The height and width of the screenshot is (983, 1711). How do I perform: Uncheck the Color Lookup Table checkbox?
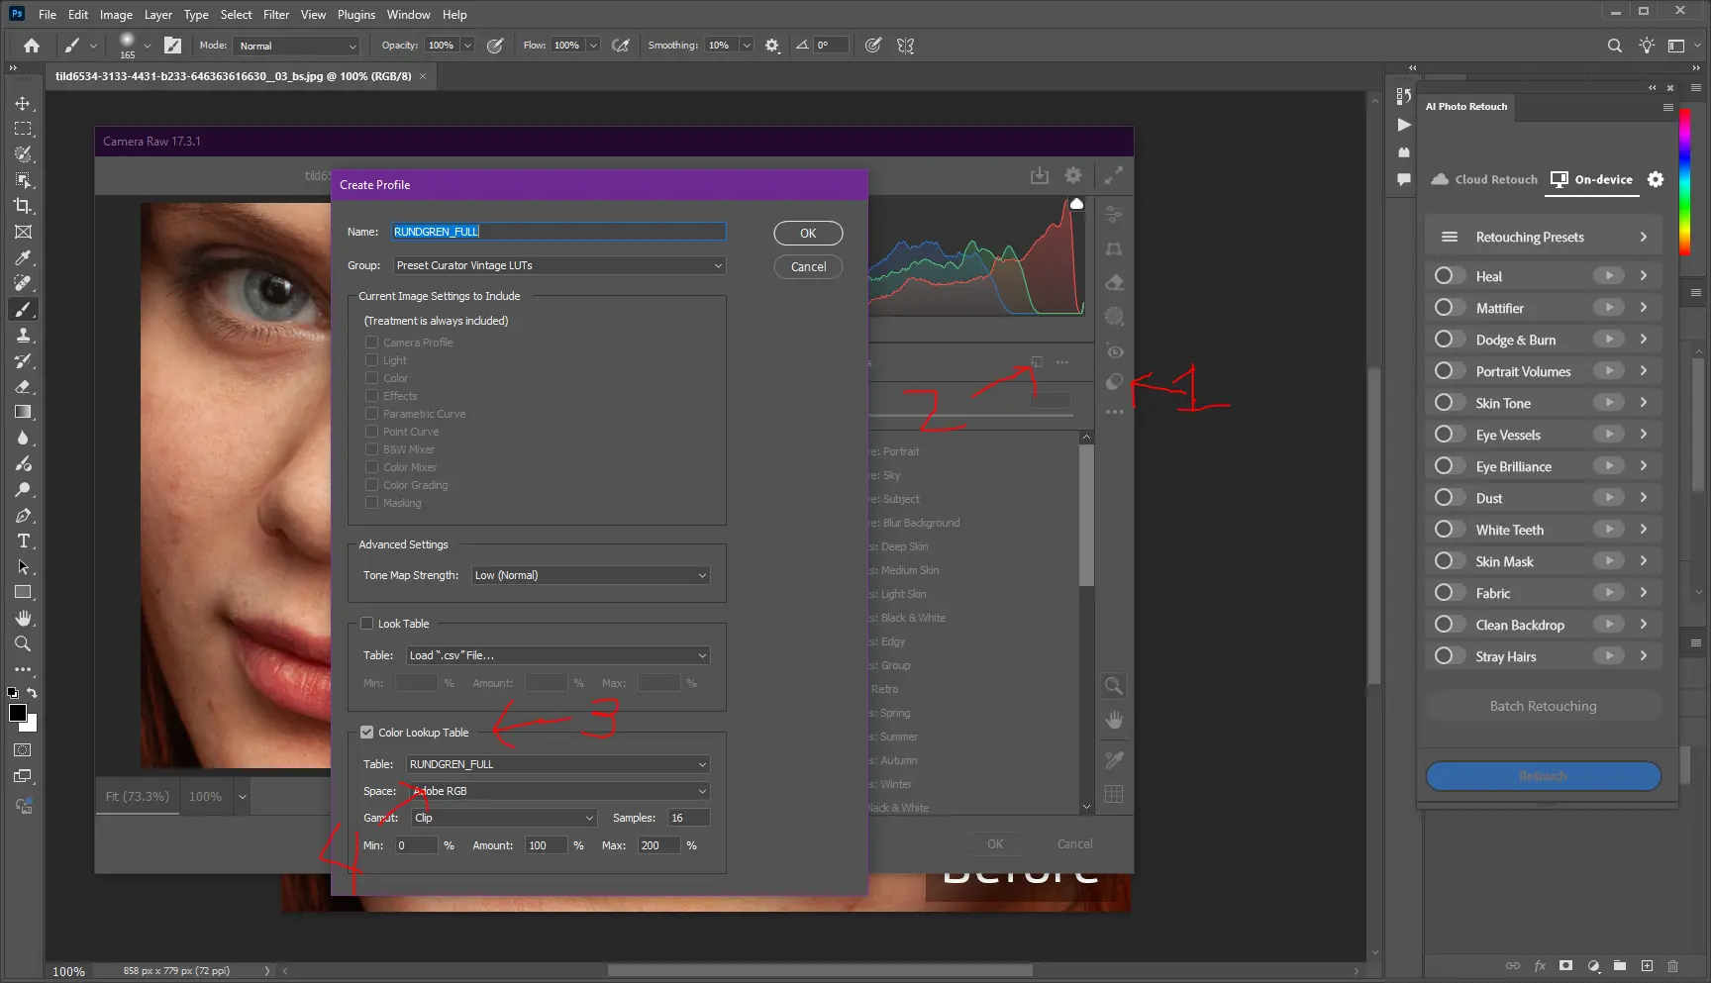(x=367, y=733)
